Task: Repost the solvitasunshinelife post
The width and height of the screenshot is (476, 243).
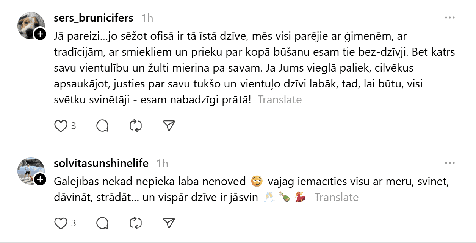Action: (136, 223)
